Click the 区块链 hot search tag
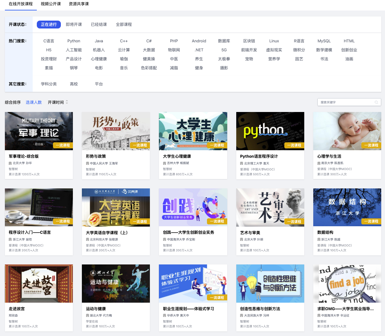Image resolution: width=385 pixels, height=336 pixels. click(x=249, y=41)
